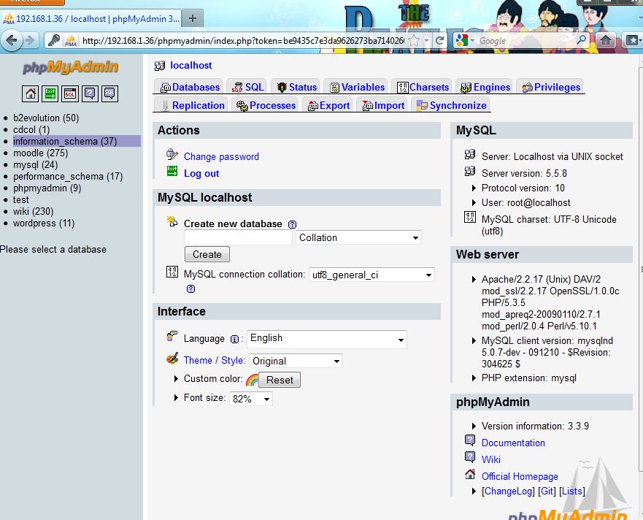This screenshot has width=643, height=520.
Task: Click the Log out link
Action: 201,174
